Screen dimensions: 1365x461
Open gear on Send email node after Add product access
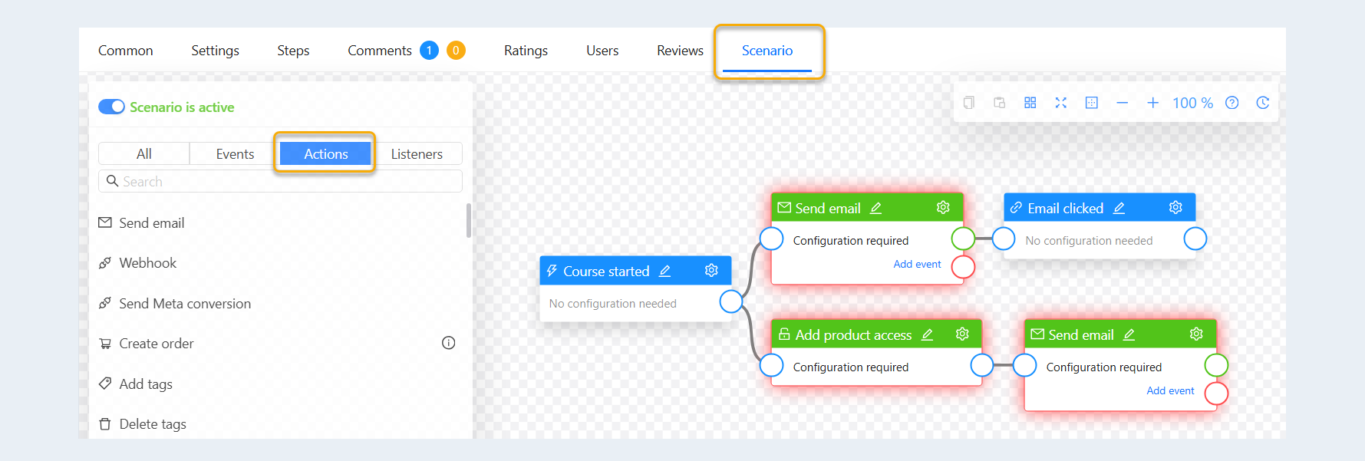click(x=1195, y=334)
